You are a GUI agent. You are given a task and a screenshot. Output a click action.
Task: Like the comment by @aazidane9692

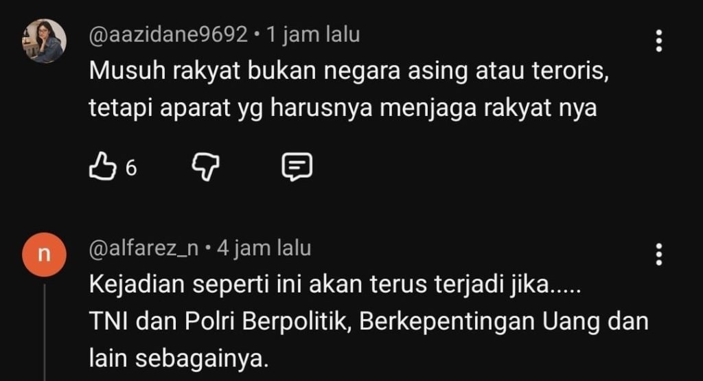(103, 167)
